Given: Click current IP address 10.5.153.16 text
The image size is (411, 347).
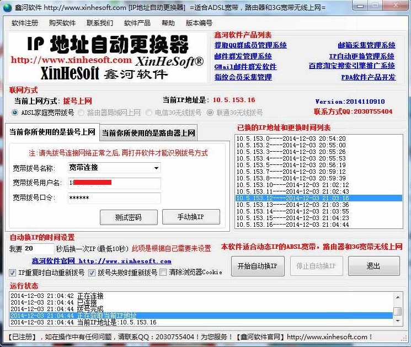Looking at the screenshot, I should point(234,100).
